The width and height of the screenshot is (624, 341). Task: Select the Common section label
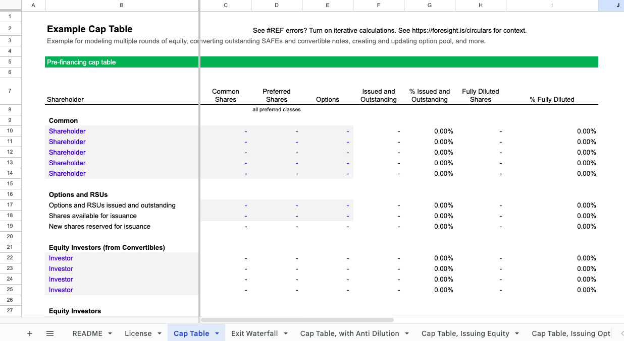tap(64, 121)
